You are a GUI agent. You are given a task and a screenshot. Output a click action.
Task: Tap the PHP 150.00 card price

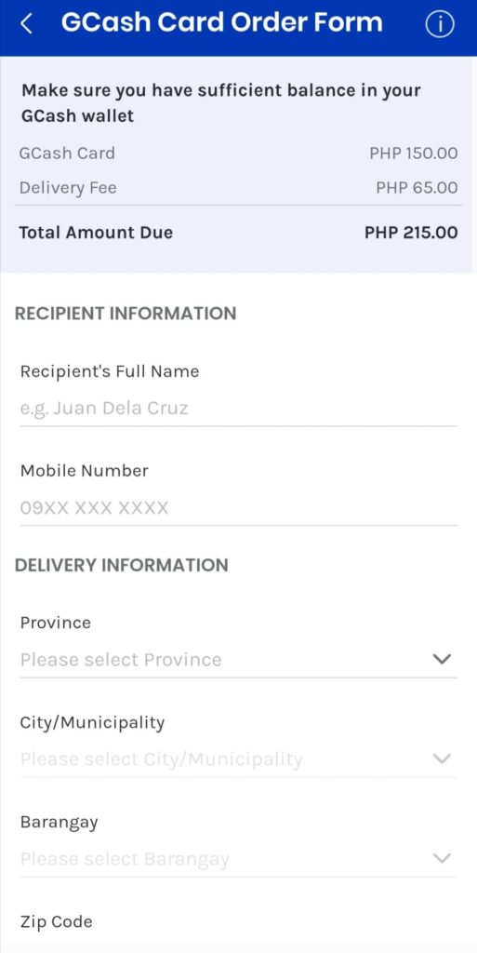[x=413, y=154]
